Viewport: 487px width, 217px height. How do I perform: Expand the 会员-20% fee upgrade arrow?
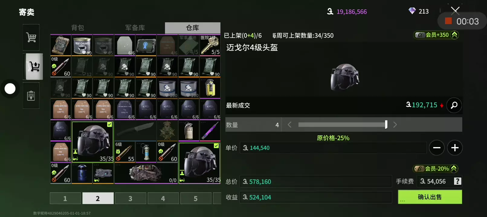click(453, 169)
